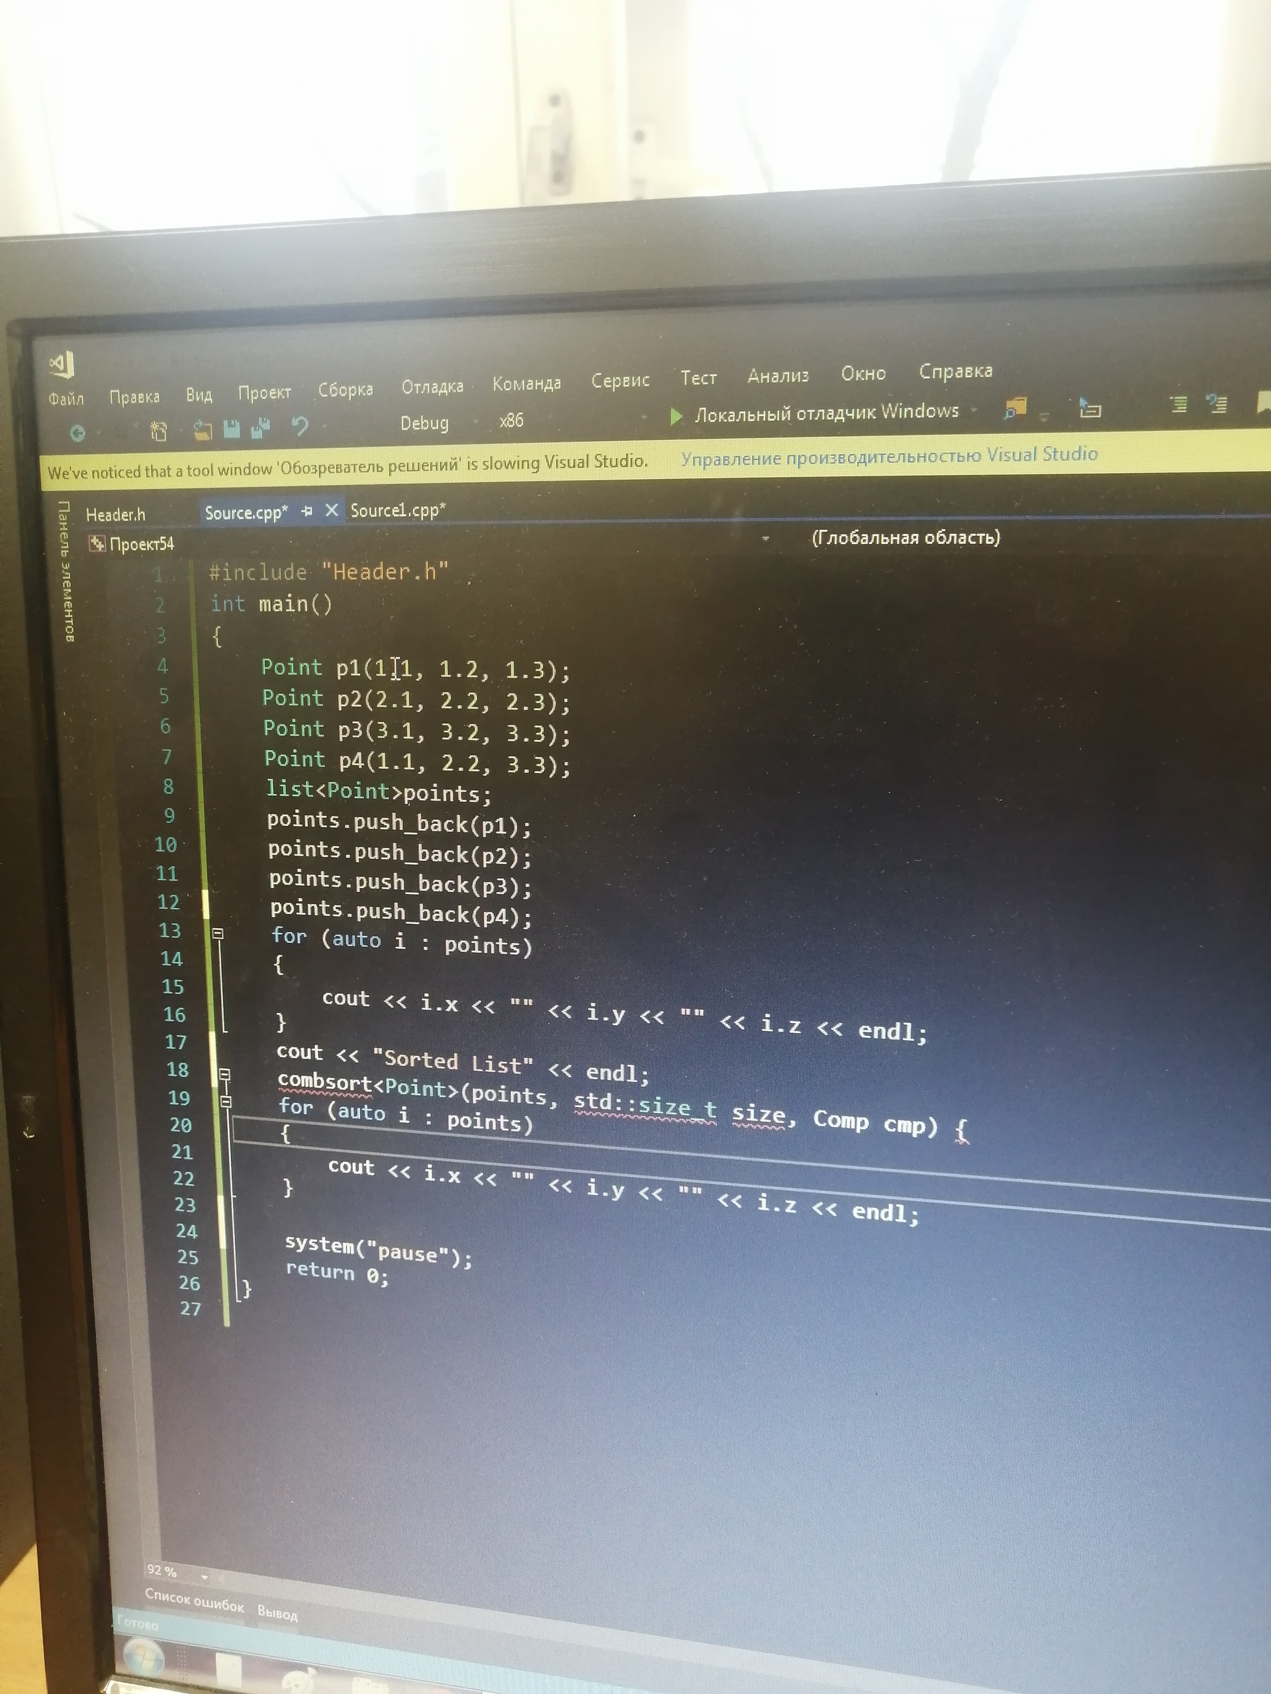Click the Проект54 project icon in navigation bar
Viewport: 1271px width, 1694px height.
(x=97, y=544)
